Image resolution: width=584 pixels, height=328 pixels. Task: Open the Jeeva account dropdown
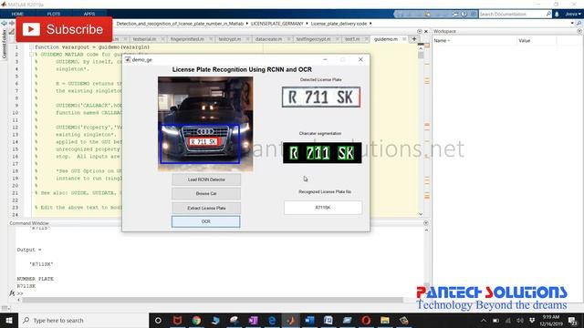[x=572, y=15]
